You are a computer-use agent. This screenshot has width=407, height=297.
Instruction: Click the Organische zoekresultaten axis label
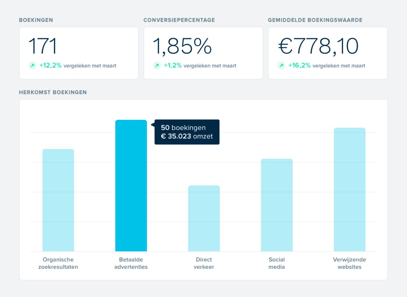[58, 263]
